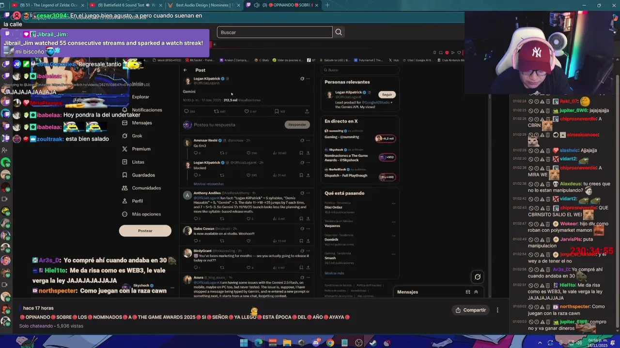Image resolution: width=620 pixels, height=348 pixels.
Task: Switch to Best Audio Design Nominees tab
Action: (x=203, y=5)
